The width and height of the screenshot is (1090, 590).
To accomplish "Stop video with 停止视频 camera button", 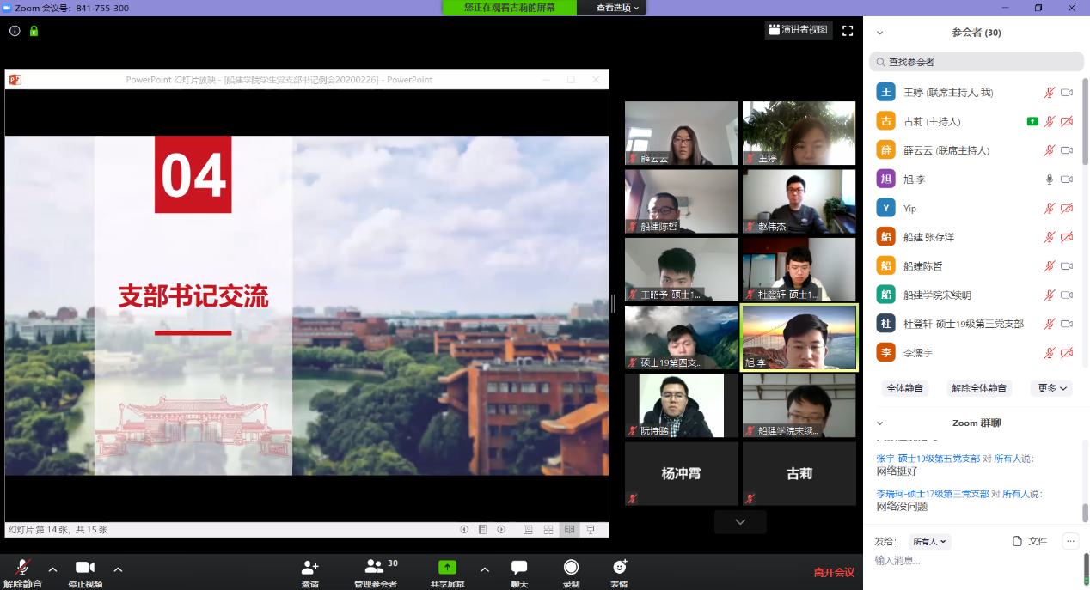I will (x=85, y=569).
